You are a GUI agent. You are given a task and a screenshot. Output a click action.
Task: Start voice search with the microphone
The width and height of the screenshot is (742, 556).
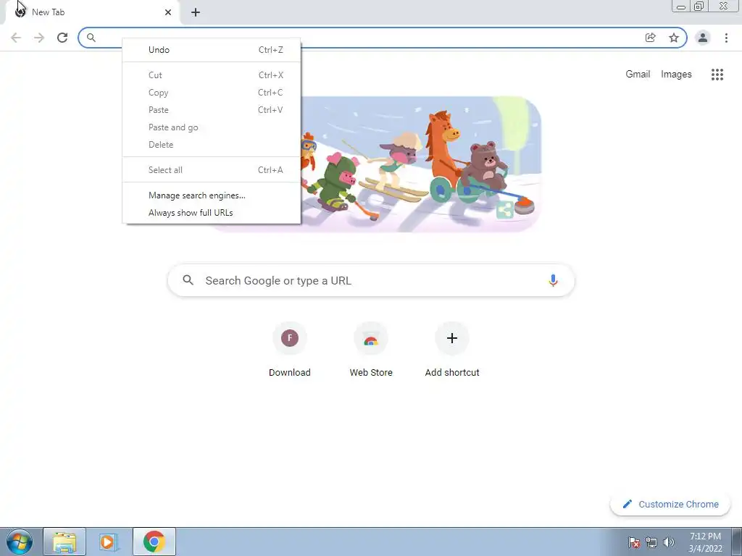point(553,280)
